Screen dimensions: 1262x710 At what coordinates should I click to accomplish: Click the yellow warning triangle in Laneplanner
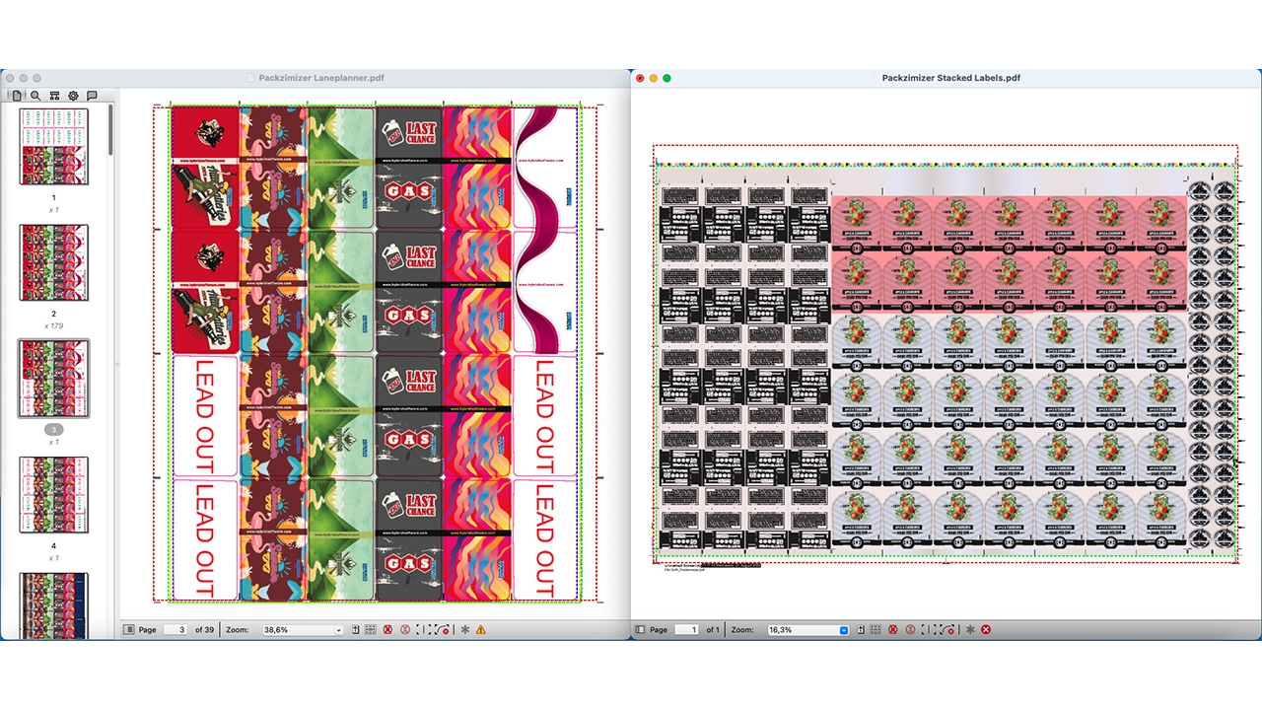pos(481,629)
